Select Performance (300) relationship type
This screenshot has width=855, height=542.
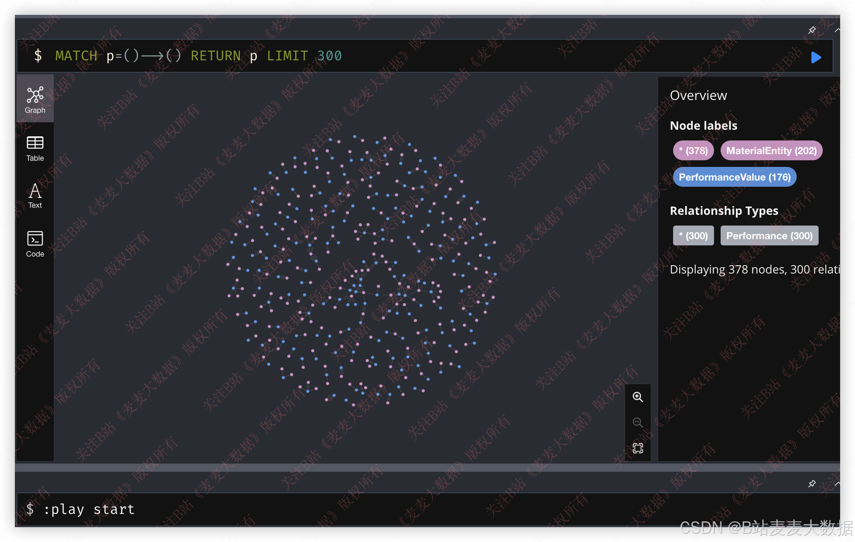769,236
